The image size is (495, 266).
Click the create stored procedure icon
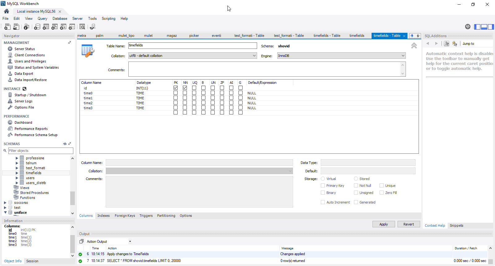coord(63,27)
